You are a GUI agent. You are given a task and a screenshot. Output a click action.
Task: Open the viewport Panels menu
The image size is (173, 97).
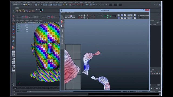41,20
